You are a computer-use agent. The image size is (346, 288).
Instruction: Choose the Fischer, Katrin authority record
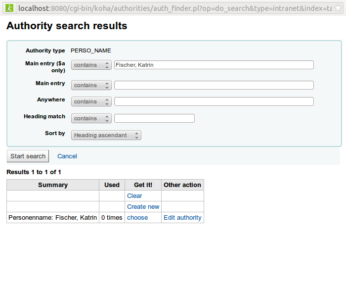(137, 218)
